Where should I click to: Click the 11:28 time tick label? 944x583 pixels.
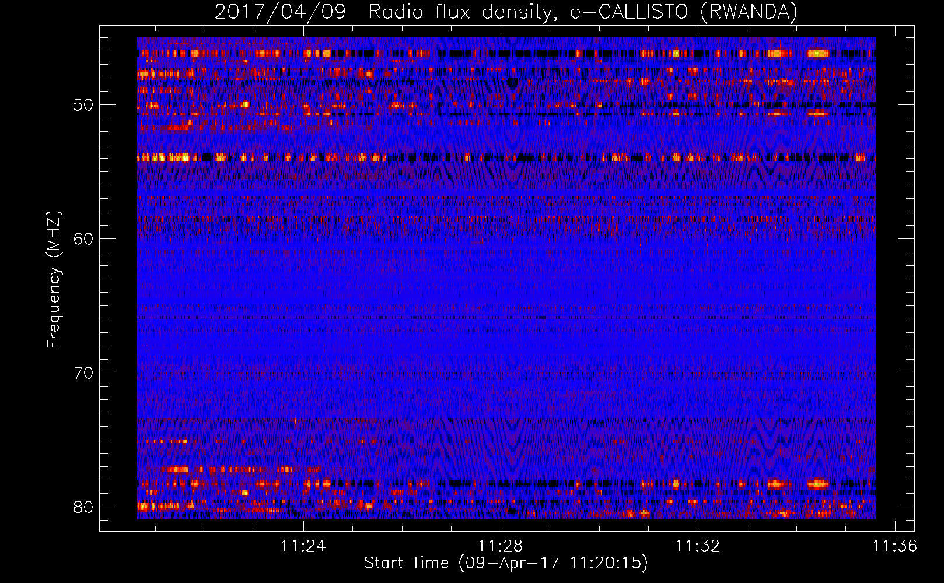tap(501, 546)
